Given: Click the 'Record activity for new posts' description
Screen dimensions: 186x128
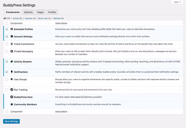Looking at the screenshot, I should click(84, 90).
